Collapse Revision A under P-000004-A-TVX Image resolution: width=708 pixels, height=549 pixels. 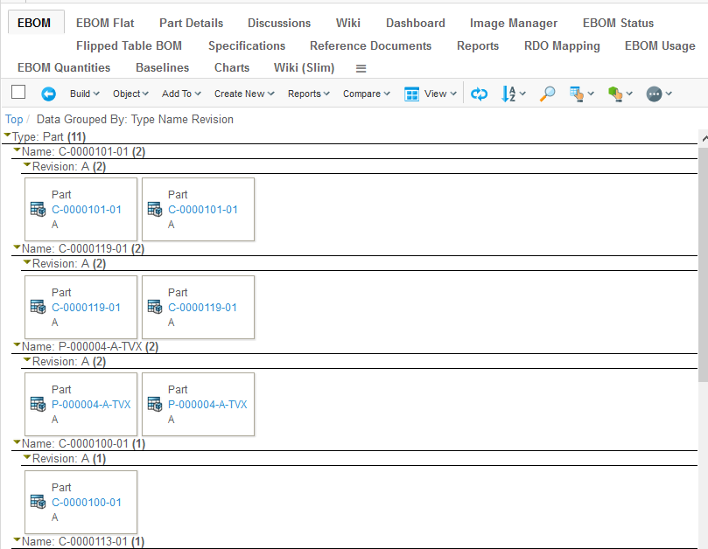tap(27, 360)
